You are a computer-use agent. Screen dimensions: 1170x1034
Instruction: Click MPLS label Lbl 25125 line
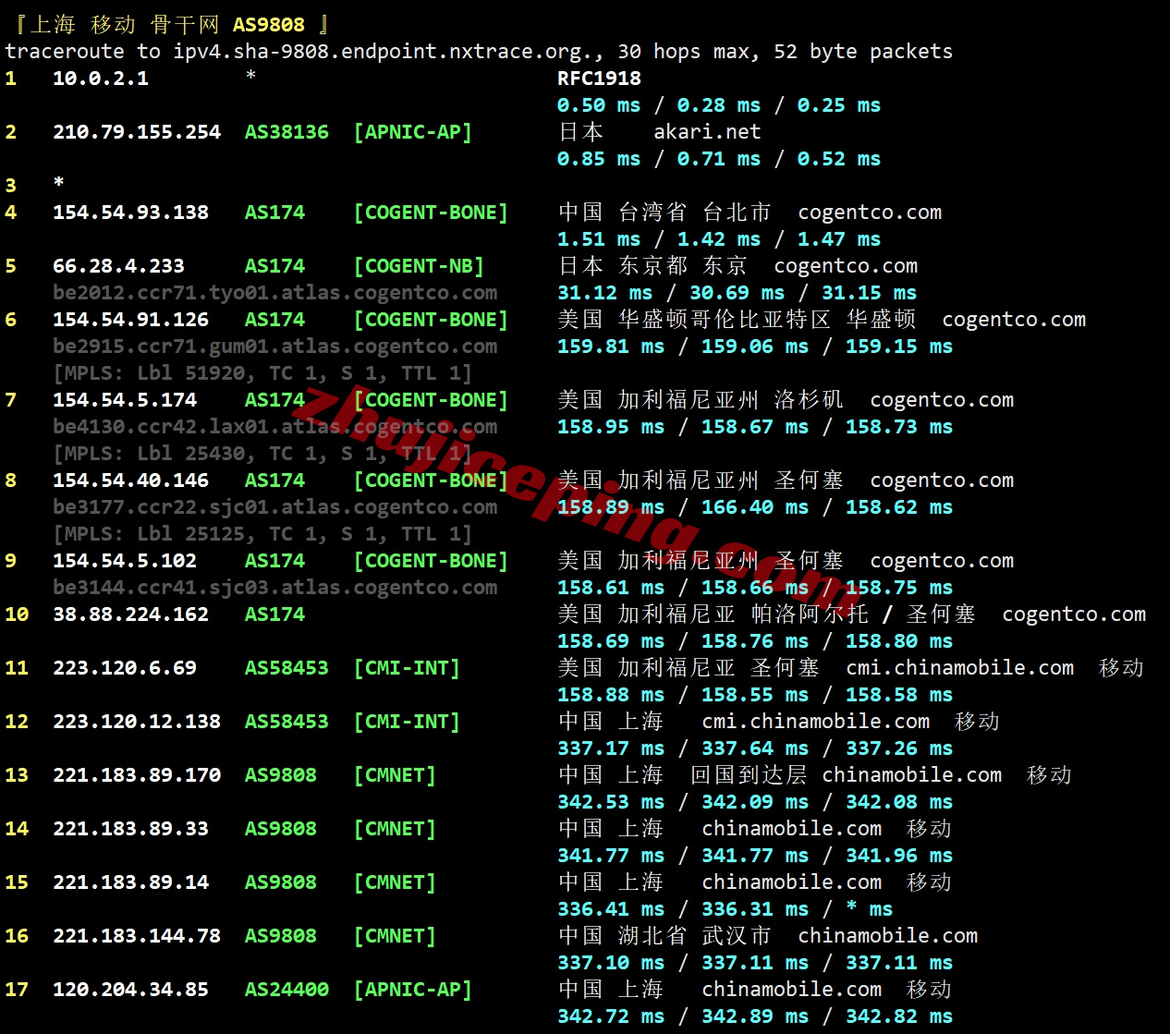[262, 534]
